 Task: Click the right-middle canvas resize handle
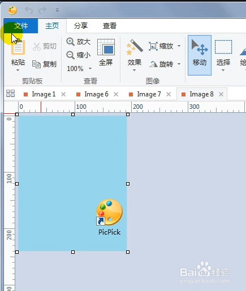click(x=128, y=184)
